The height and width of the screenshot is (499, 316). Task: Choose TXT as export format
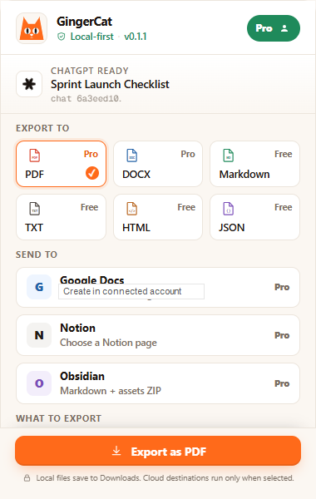tap(61, 217)
